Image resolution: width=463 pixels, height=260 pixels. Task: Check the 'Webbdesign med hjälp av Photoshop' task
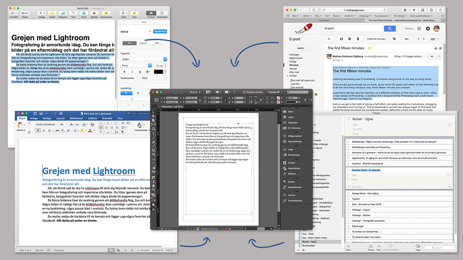coord(348,147)
